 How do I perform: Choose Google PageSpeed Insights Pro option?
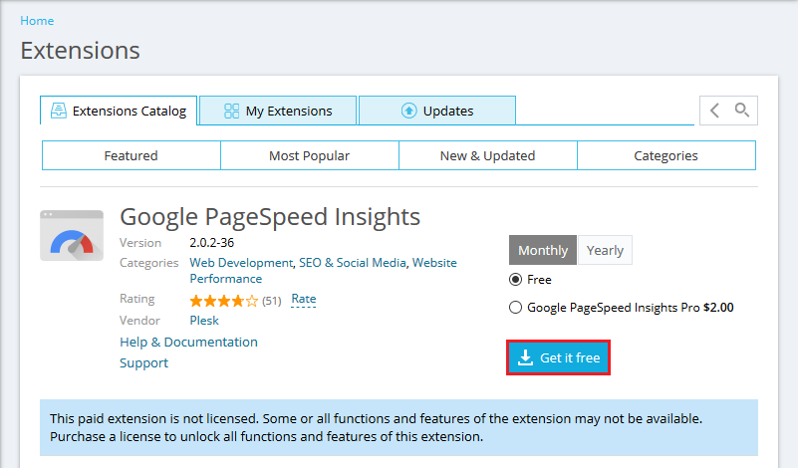click(x=515, y=308)
